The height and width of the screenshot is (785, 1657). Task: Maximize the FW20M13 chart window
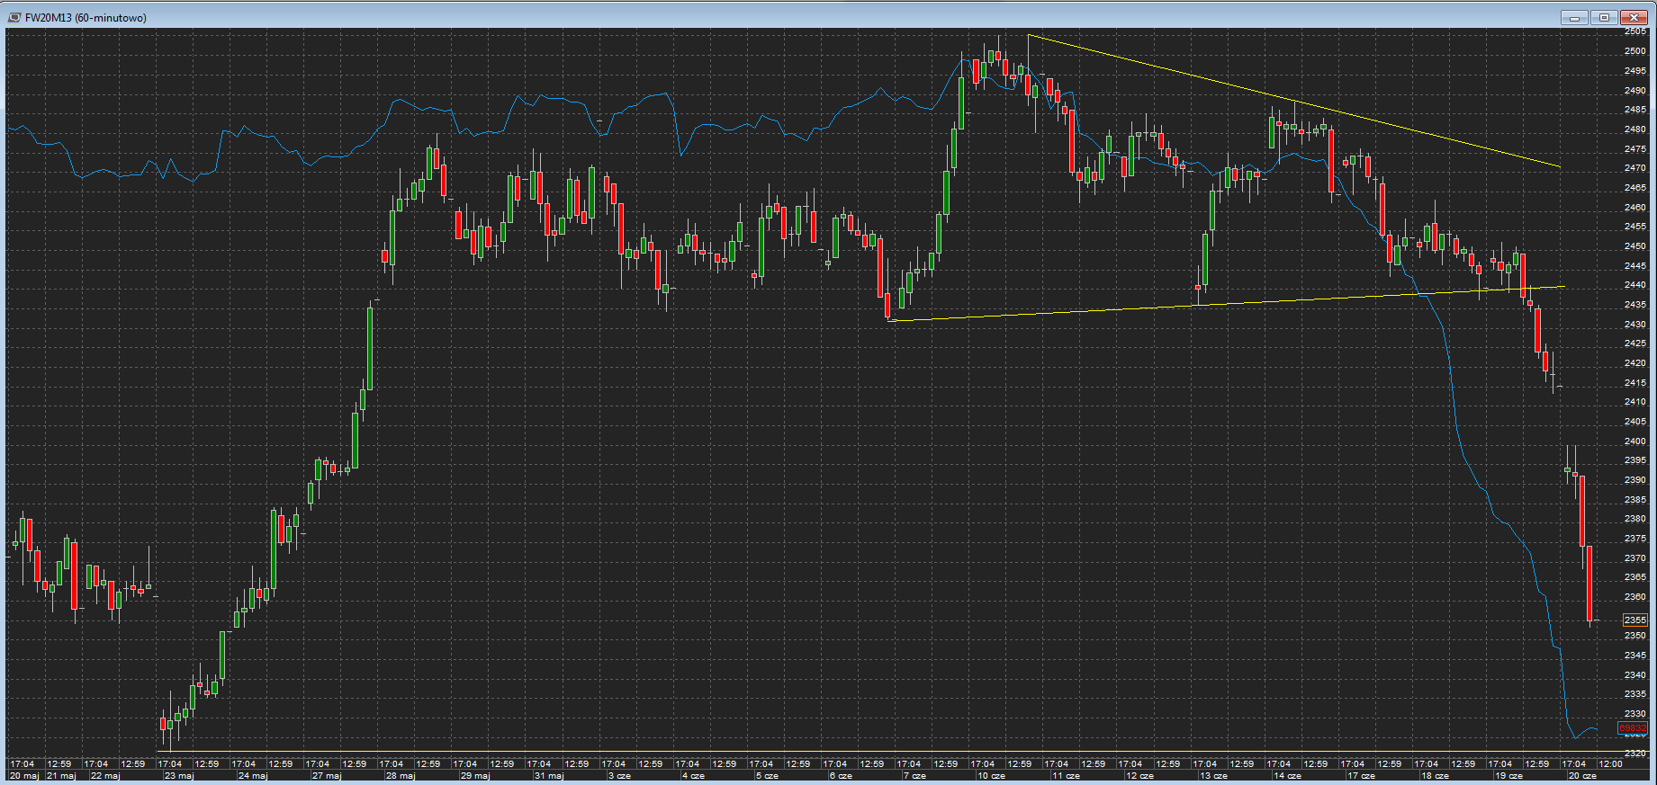click(1604, 17)
